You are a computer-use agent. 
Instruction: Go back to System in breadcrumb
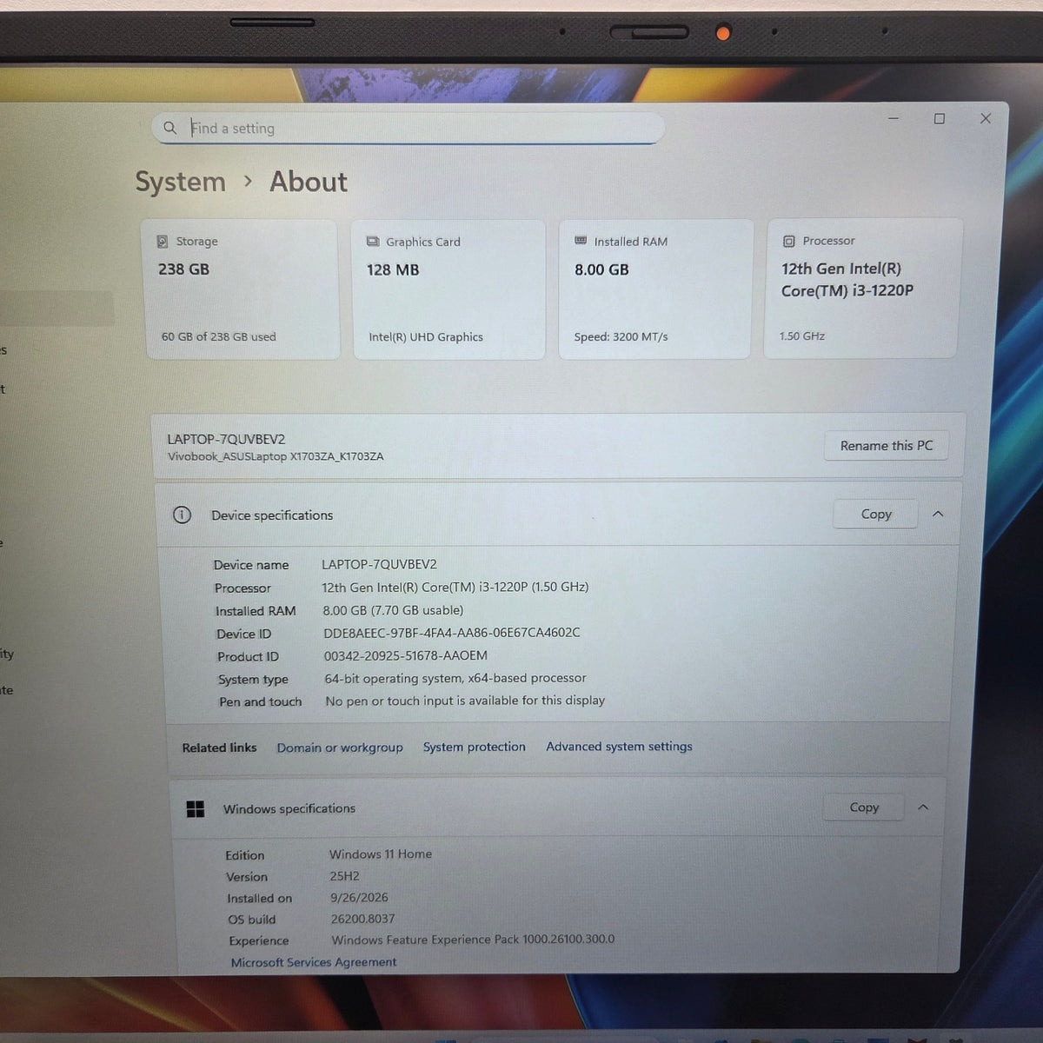(180, 182)
